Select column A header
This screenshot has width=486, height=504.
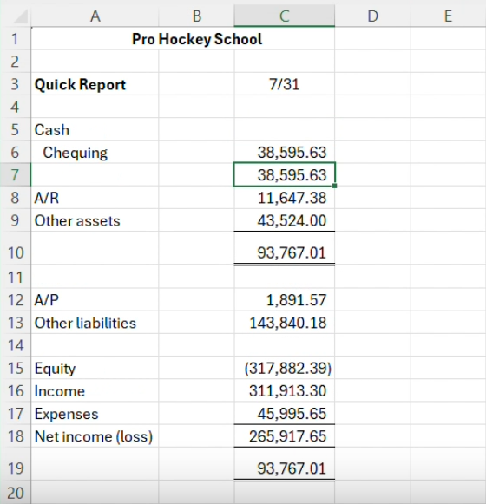[x=95, y=16]
